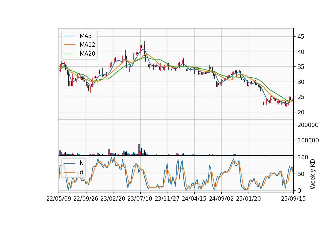Click the orange d legend line sample

click(x=69, y=172)
